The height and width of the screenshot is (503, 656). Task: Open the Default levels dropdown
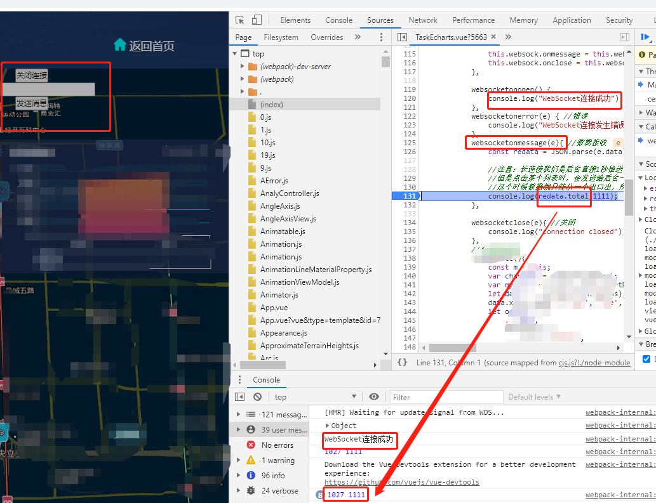click(x=534, y=397)
